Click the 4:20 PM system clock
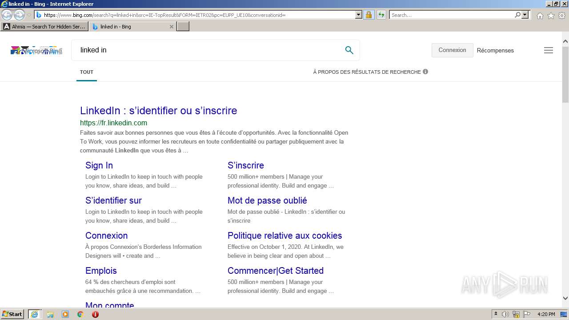 click(546, 314)
